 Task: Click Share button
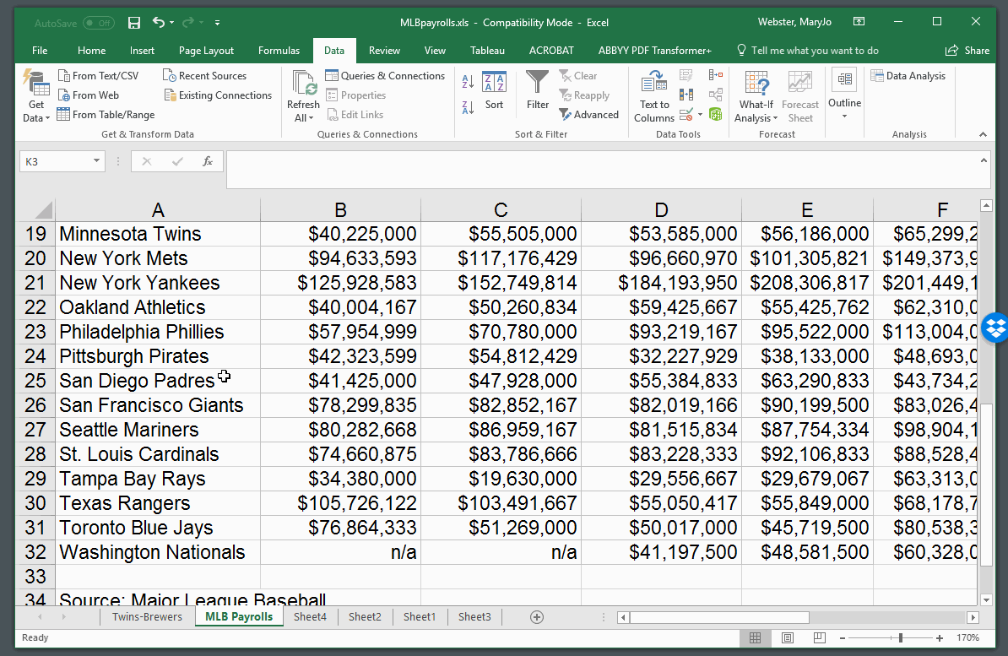click(967, 50)
